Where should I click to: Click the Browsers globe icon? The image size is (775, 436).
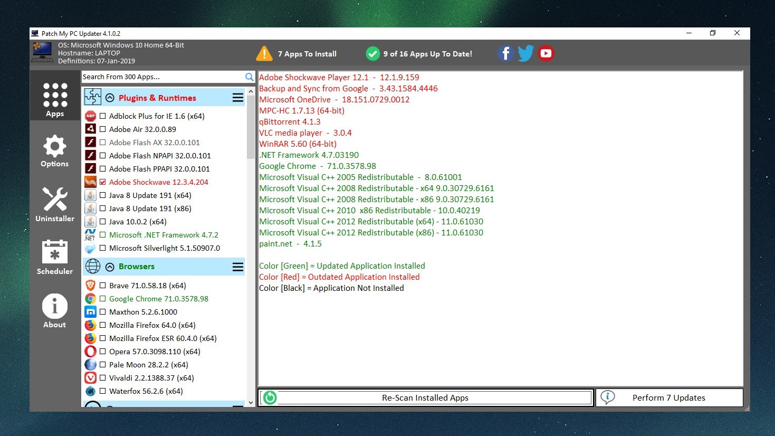93,266
